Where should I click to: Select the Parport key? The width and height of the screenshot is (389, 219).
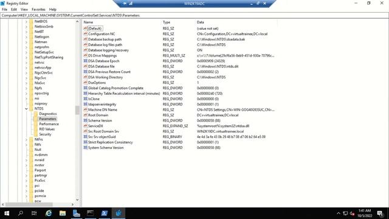40,170
